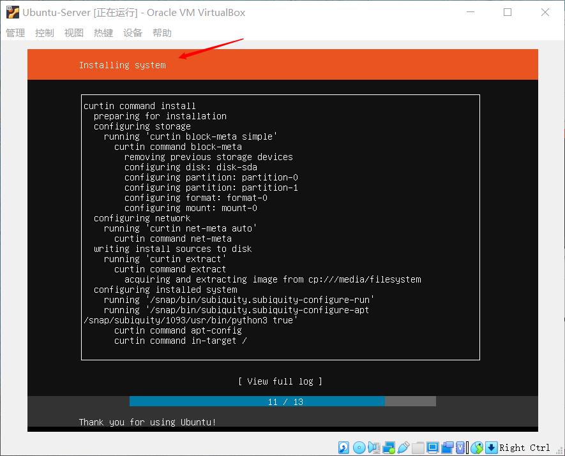The width and height of the screenshot is (565, 456).
Task: Click the optical drive status icon
Action: [x=359, y=447]
